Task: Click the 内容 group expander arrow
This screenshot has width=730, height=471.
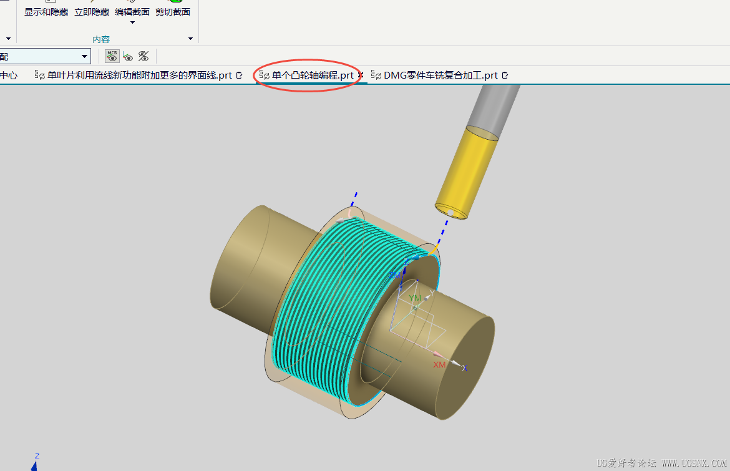Action: 191,38
